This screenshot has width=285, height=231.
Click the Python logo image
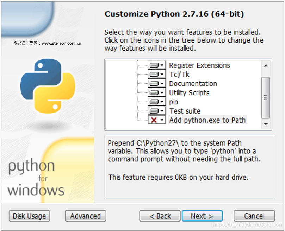[48, 86]
